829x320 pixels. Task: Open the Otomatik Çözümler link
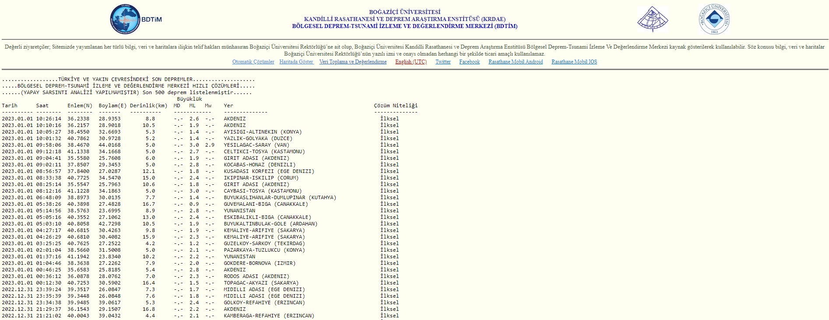point(253,62)
